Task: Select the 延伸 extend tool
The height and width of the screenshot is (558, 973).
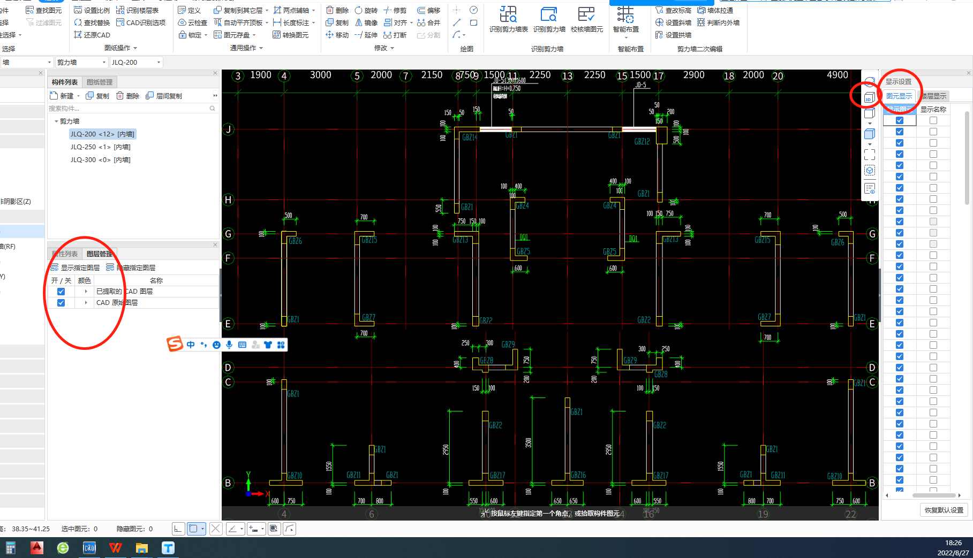Action: (366, 35)
